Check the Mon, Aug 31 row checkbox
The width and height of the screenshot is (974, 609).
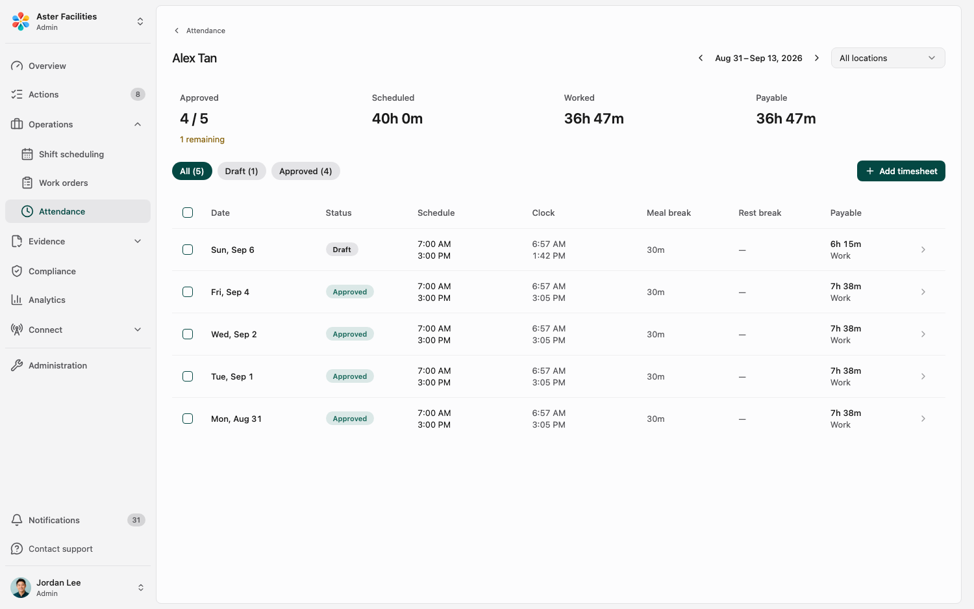[x=188, y=419]
